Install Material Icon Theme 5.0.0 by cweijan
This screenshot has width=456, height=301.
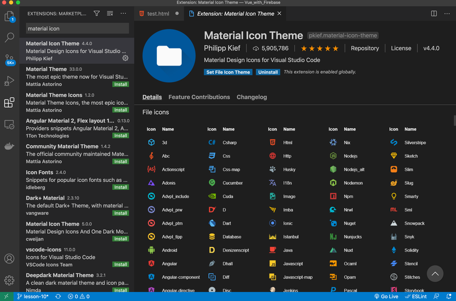click(x=121, y=239)
